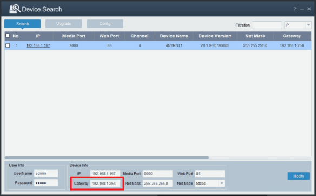Edit the Device Info Web Port field
This screenshot has width=316, height=196.
(210, 174)
